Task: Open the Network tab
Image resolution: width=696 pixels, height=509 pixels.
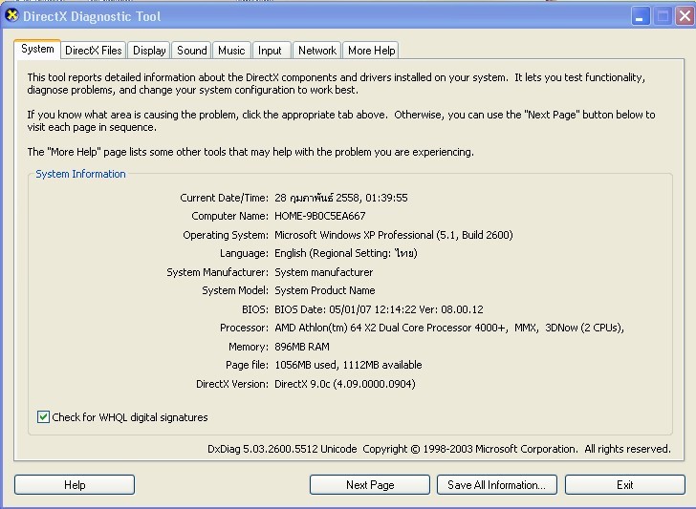Action: pyautogui.click(x=317, y=51)
